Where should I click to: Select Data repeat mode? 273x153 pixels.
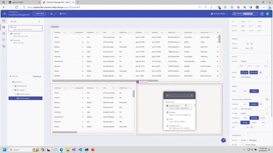click(x=245, y=91)
